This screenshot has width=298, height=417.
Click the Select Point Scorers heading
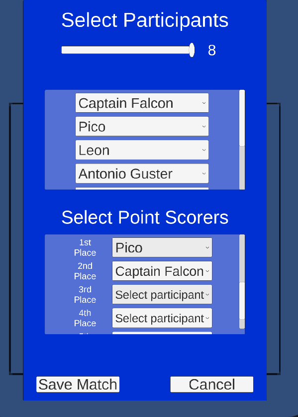(x=145, y=217)
